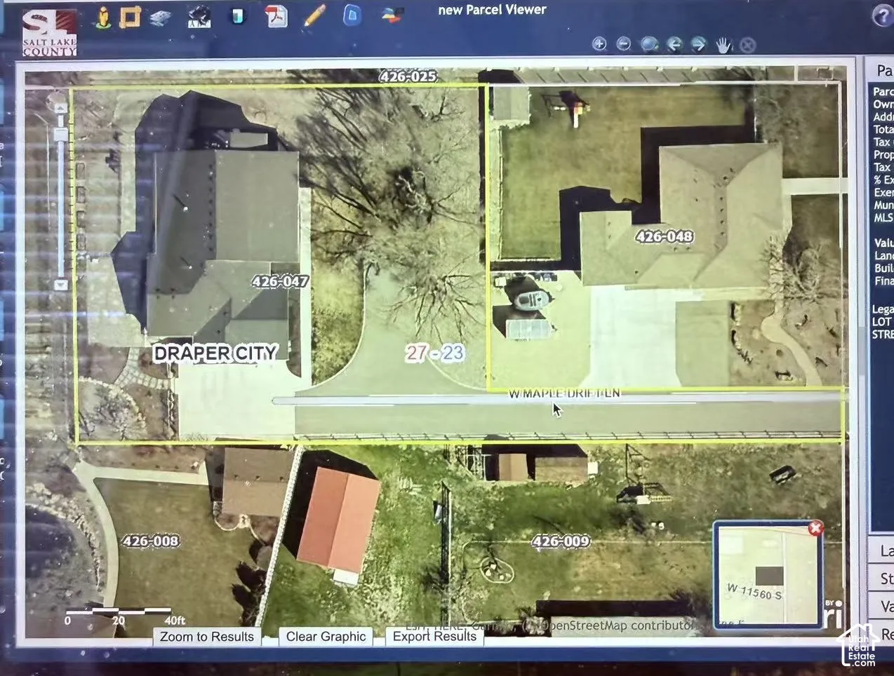
Task: Click the Zoom to Results button
Action: point(207,637)
